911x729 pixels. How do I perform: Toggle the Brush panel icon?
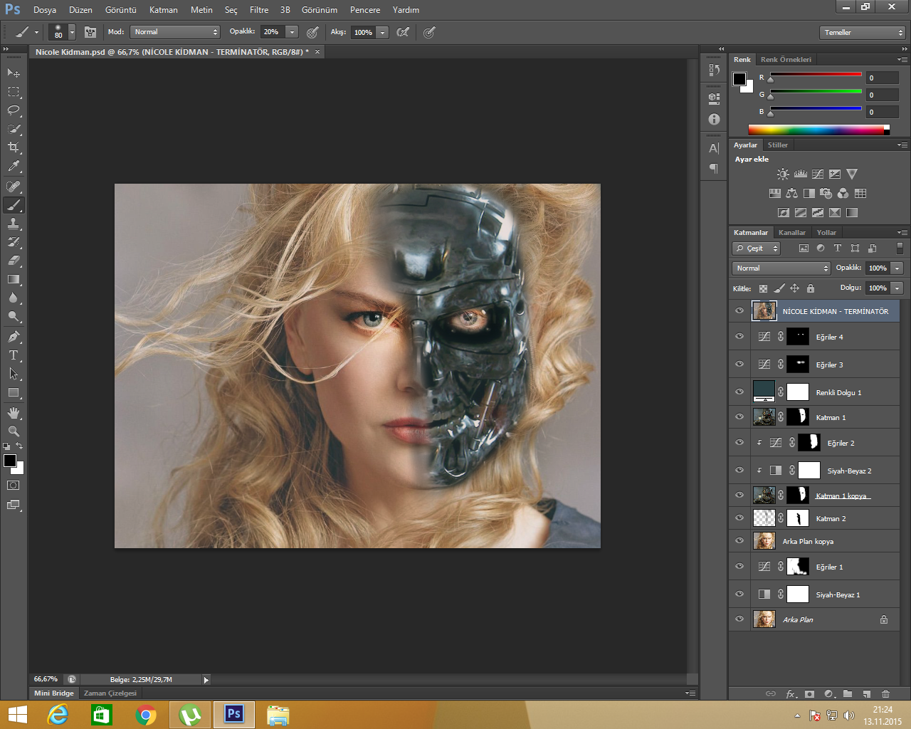[90, 32]
